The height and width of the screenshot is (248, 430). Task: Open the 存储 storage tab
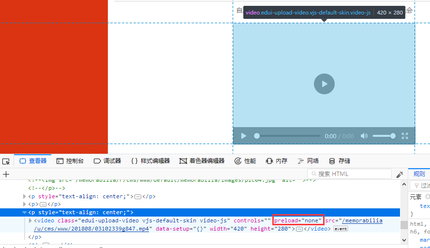pos(340,161)
